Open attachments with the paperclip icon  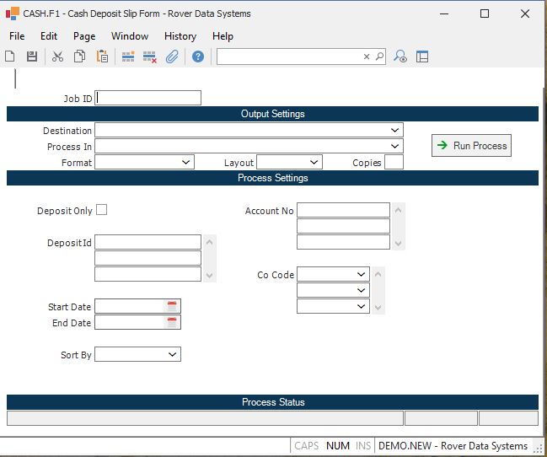click(172, 56)
